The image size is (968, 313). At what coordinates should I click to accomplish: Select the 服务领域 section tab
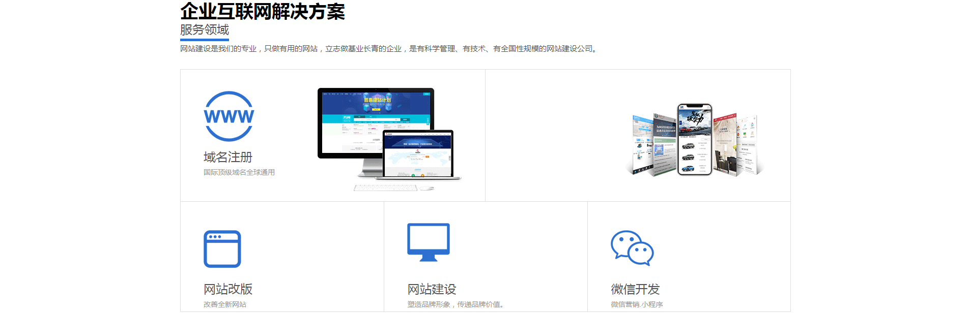pos(205,30)
